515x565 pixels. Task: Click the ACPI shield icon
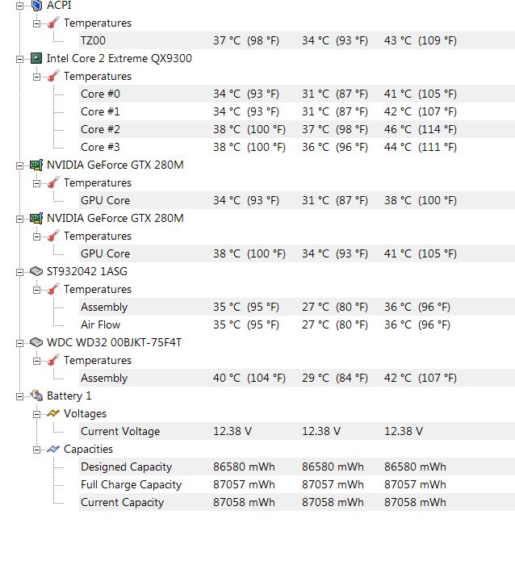tap(37, 5)
